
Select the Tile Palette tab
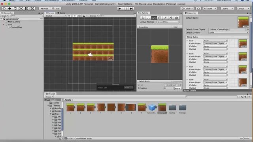pos(143,13)
